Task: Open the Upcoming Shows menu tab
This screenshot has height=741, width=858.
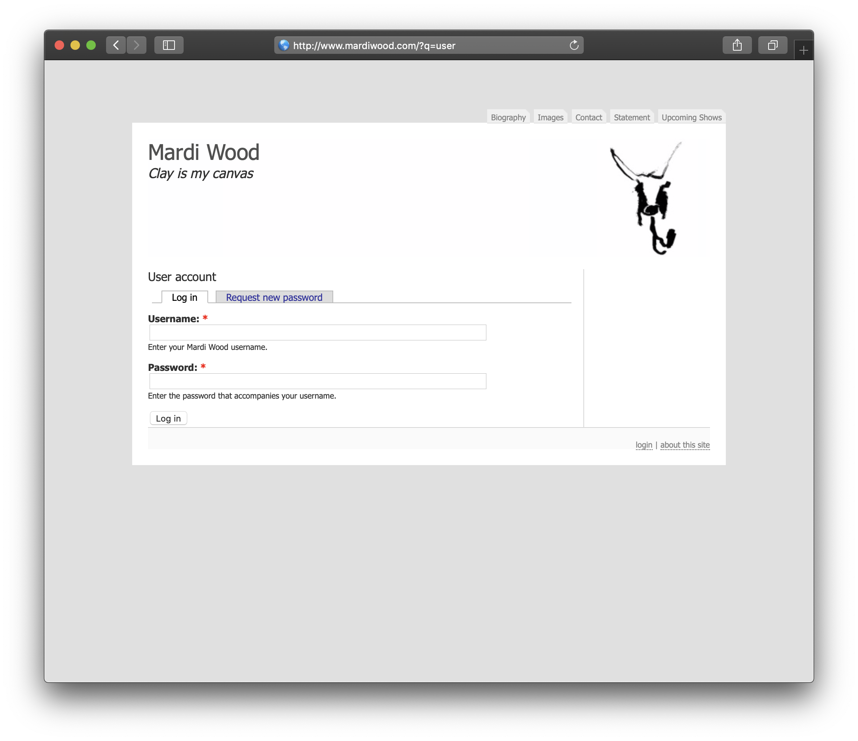Action: click(691, 117)
